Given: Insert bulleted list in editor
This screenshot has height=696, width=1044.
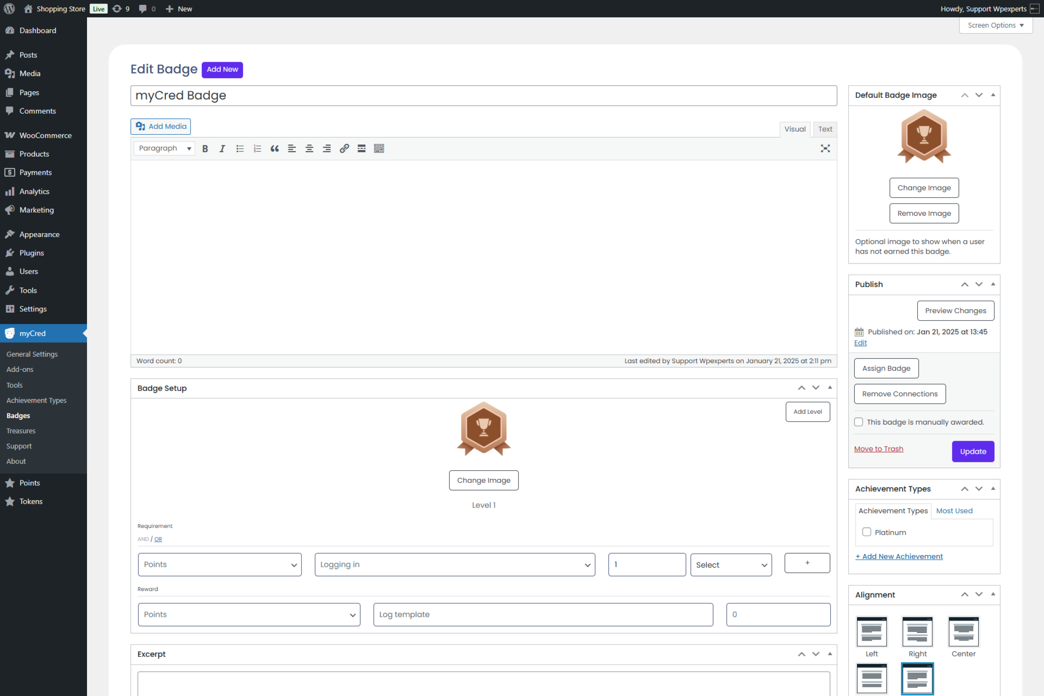Looking at the screenshot, I should (240, 149).
